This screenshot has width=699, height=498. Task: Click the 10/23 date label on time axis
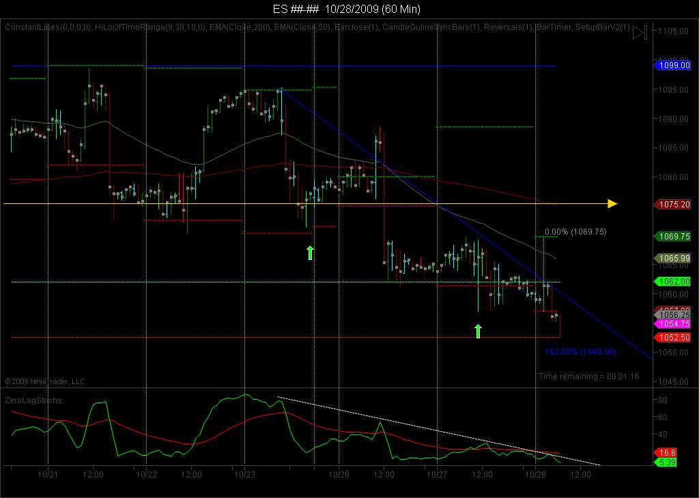click(x=244, y=475)
